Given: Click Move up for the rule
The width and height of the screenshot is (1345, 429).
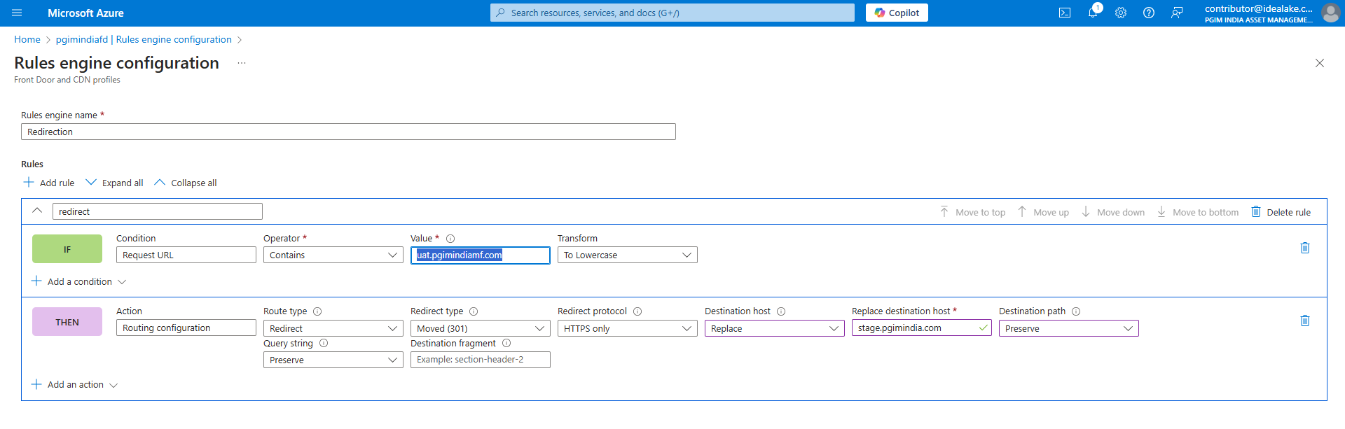Looking at the screenshot, I should (1043, 212).
